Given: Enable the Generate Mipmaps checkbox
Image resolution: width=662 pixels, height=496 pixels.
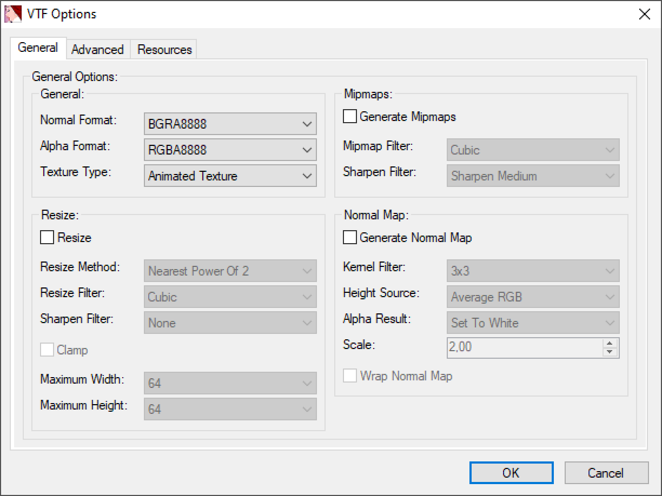Looking at the screenshot, I should [x=350, y=117].
